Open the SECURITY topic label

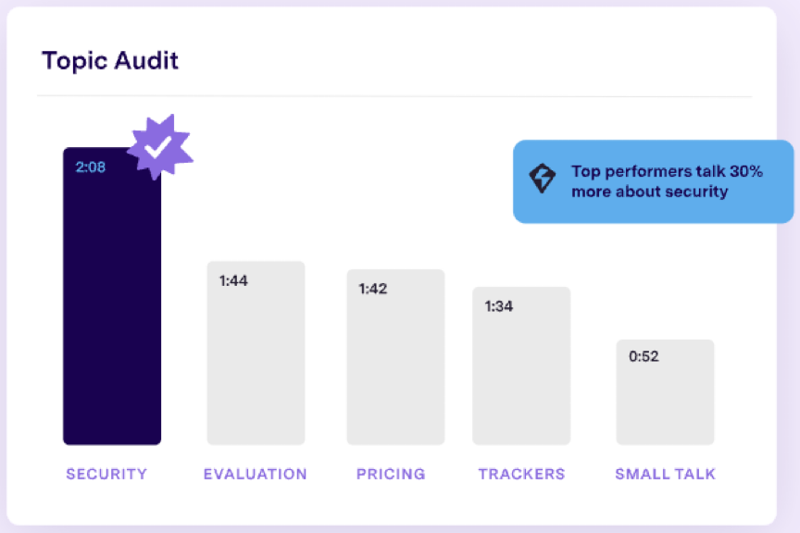pyautogui.click(x=106, y=474)
